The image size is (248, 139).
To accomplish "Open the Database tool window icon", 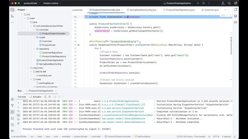I will click(x=236, y=16).
